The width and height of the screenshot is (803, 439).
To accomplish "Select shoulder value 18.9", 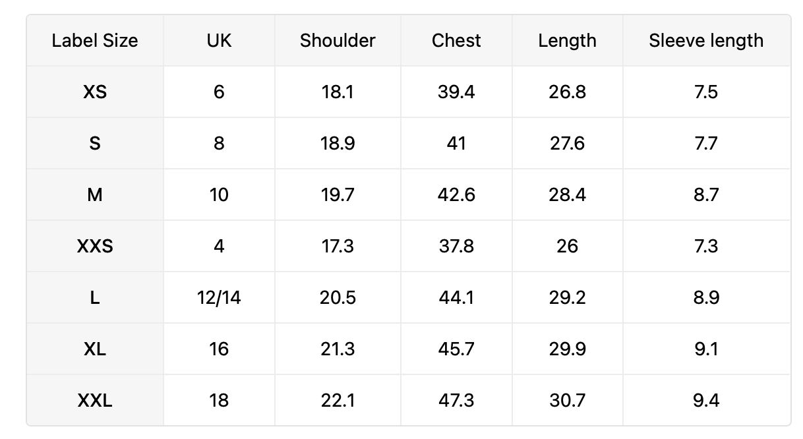I will 338,143.
